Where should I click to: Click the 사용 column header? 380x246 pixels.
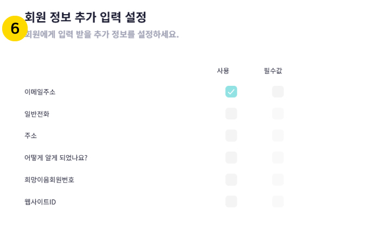point(223,71)
